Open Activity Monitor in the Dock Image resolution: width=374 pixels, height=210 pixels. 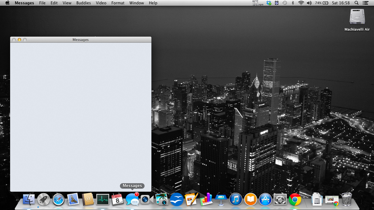103,199
